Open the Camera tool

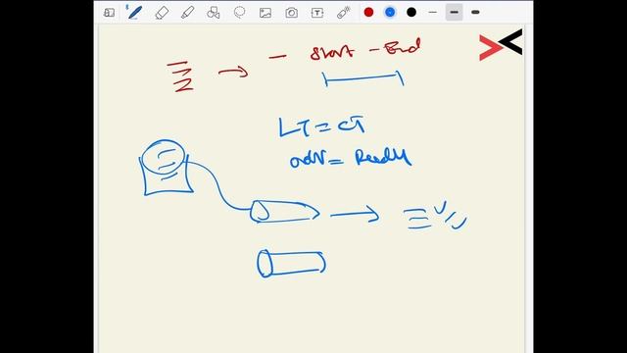292,13
